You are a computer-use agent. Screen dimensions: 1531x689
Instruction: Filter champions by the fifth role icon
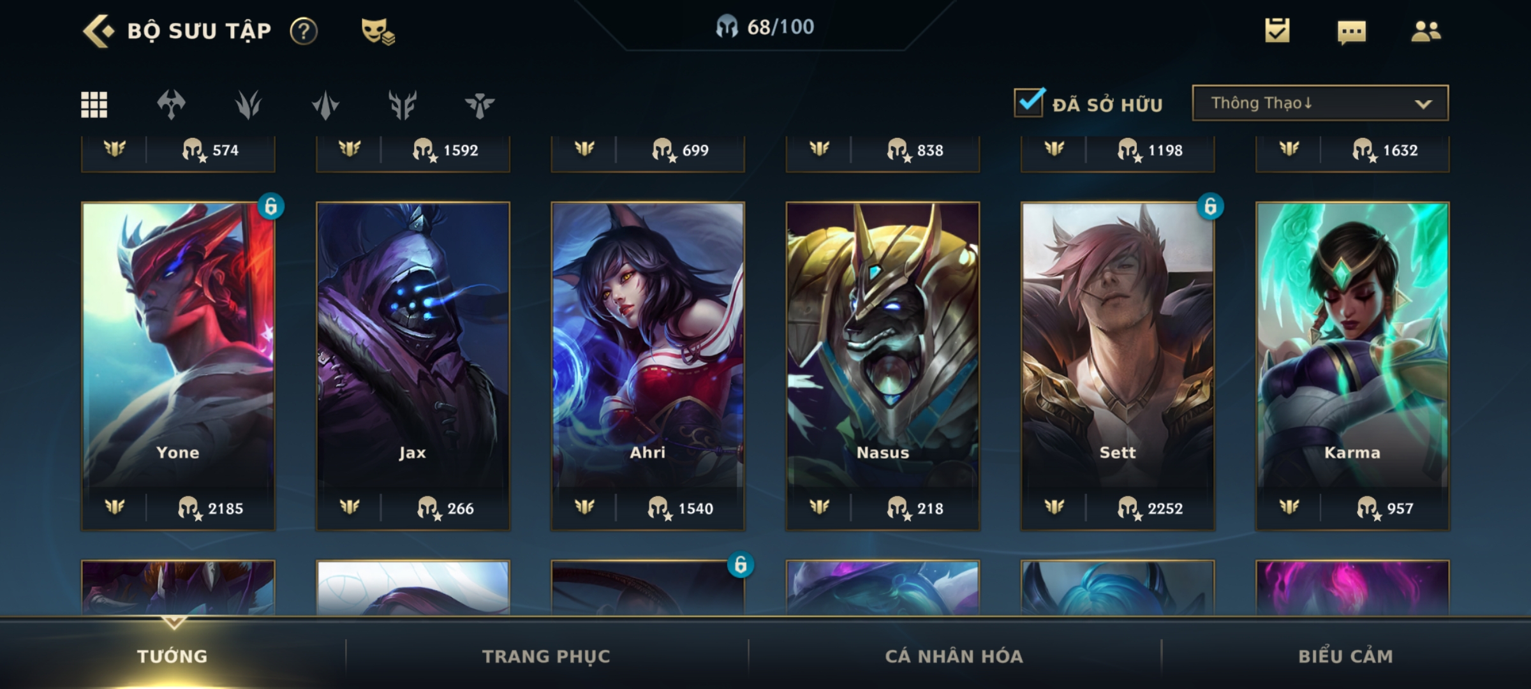[480, 105]
